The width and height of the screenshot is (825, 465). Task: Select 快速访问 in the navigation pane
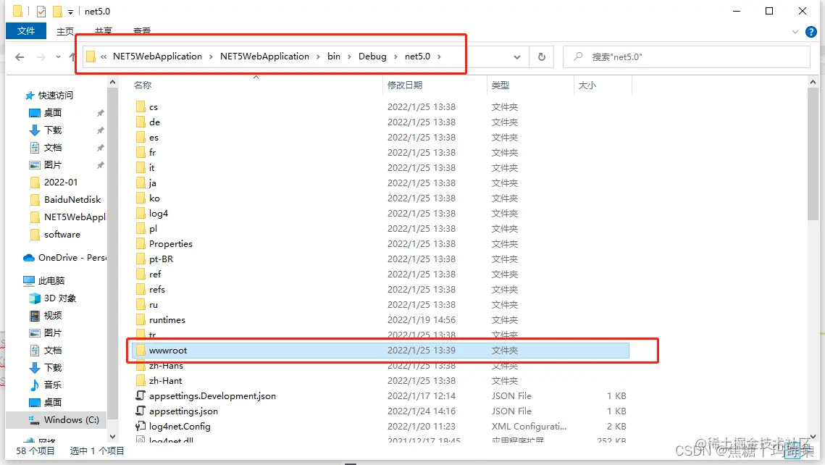(55, 95)
